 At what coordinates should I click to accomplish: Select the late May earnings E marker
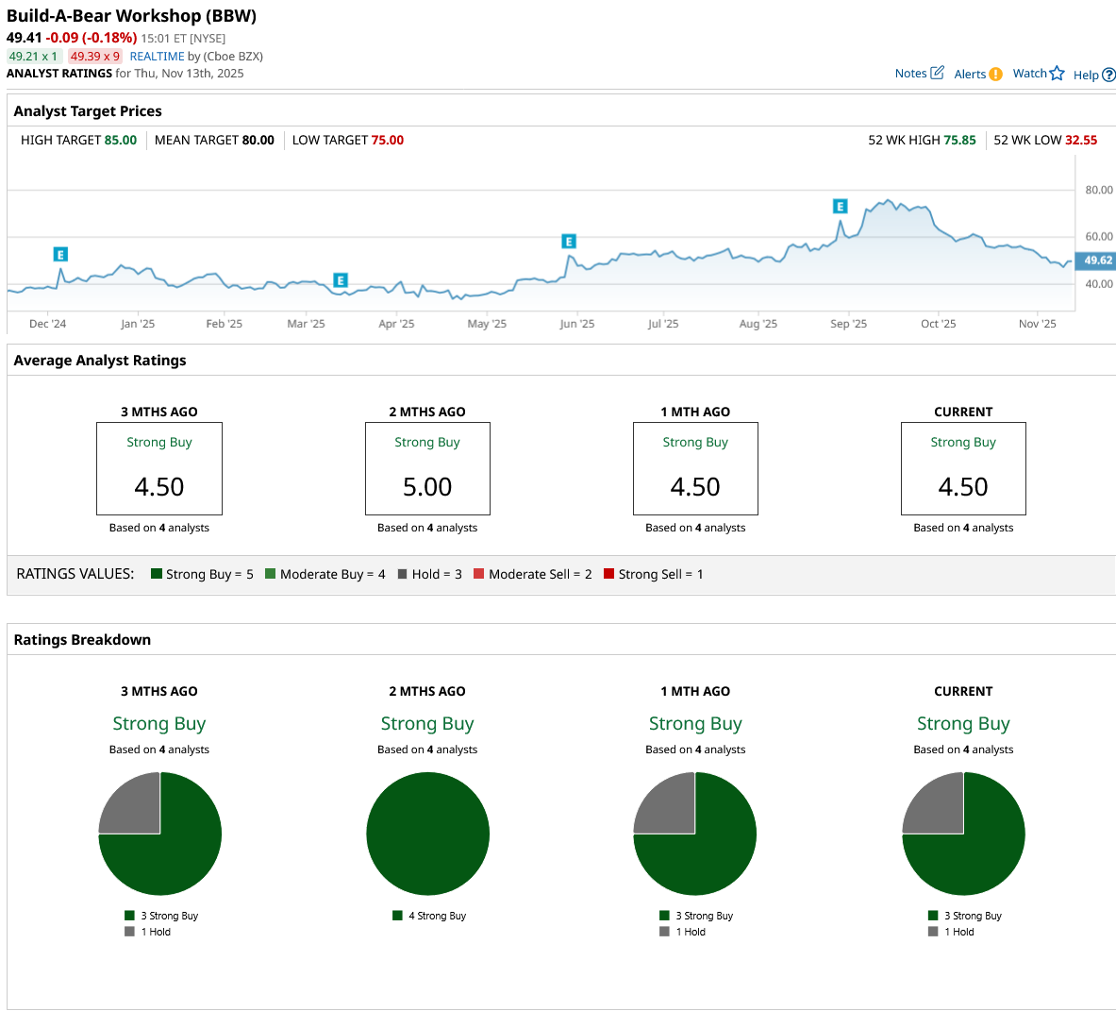click(569, 242)
